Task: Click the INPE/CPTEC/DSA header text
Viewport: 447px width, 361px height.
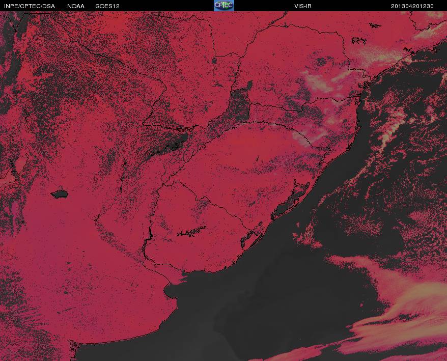Action: click(30, 6)
